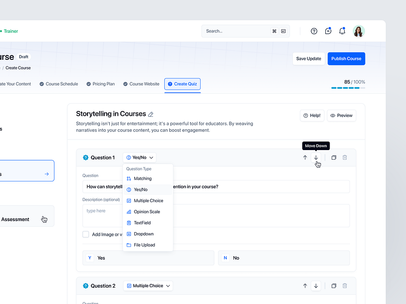Choose Yes/No in question type list

147,190
